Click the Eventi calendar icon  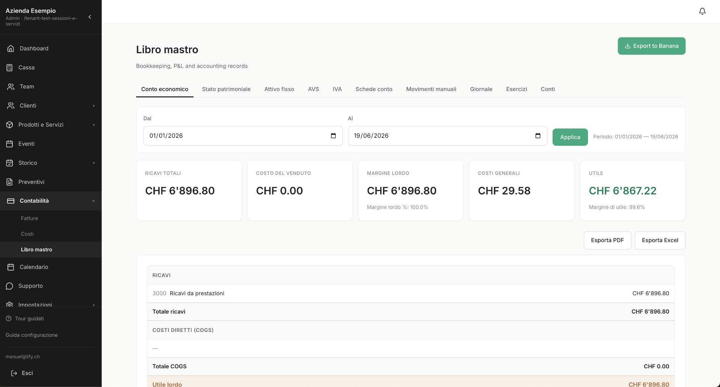pos(10,144)
